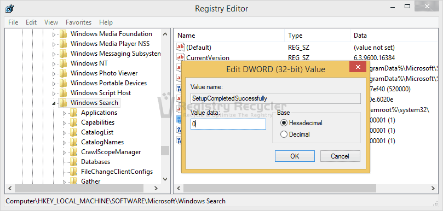
Task: Select the Databases key label
Action: click(95, 162)
